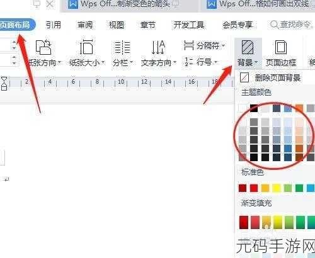This screenshot has height=258, width=315.
Task: Click the 背景 background icon
Action: (248, 47)
